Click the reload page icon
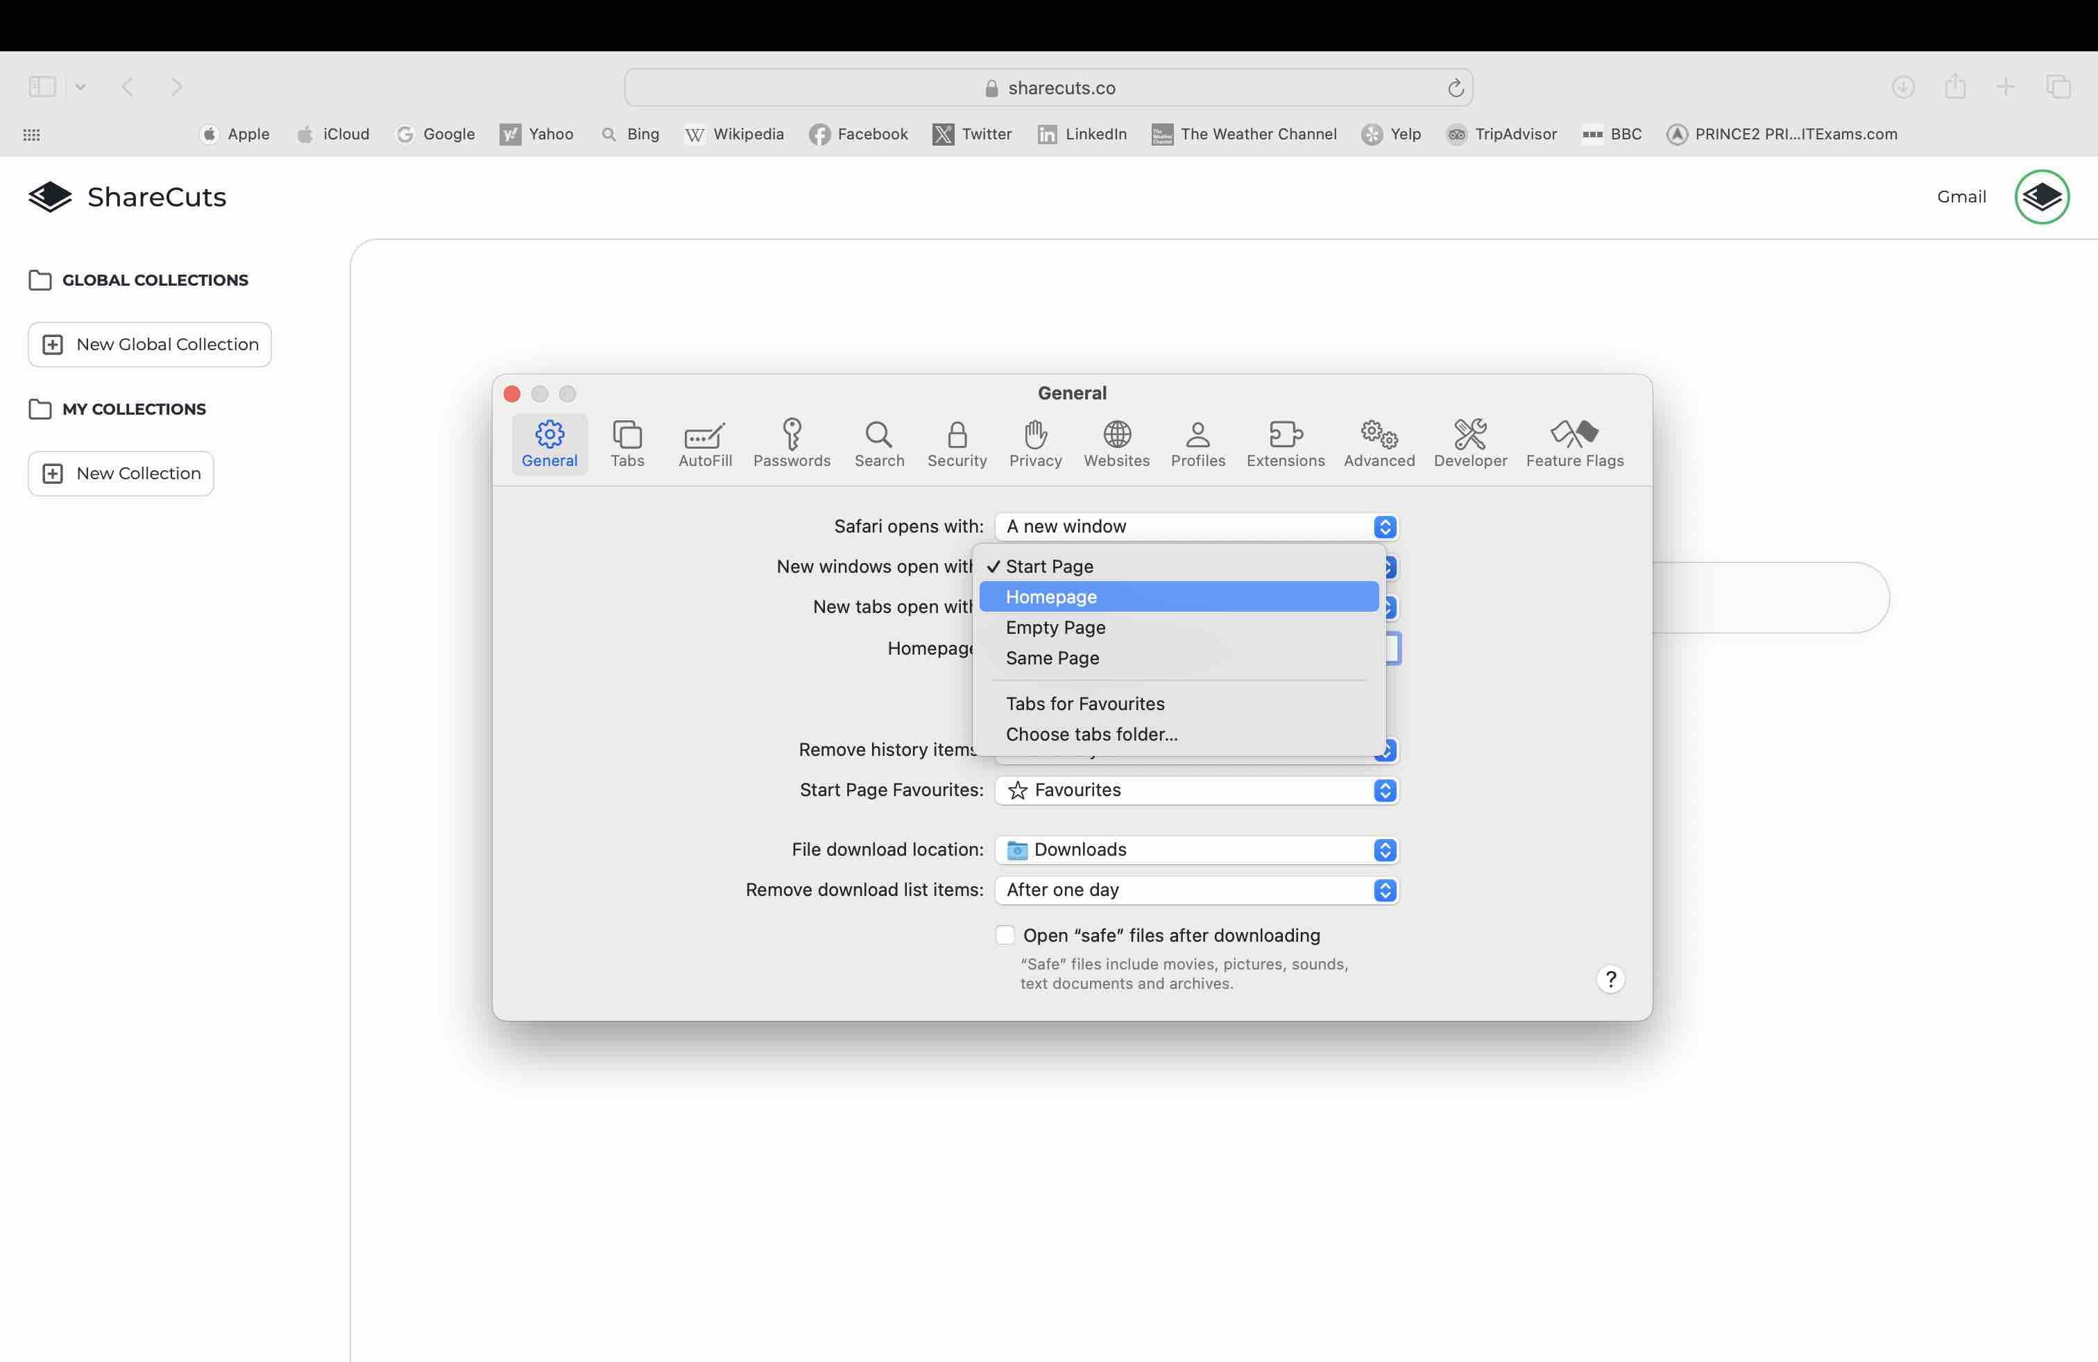The width and height of the screenshot is (2098, 1362). pos(1456,88)
